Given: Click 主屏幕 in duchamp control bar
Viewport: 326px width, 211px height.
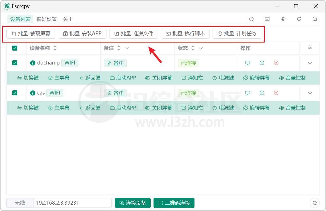Looking at the screenshot, I should (x=59, y=78).
